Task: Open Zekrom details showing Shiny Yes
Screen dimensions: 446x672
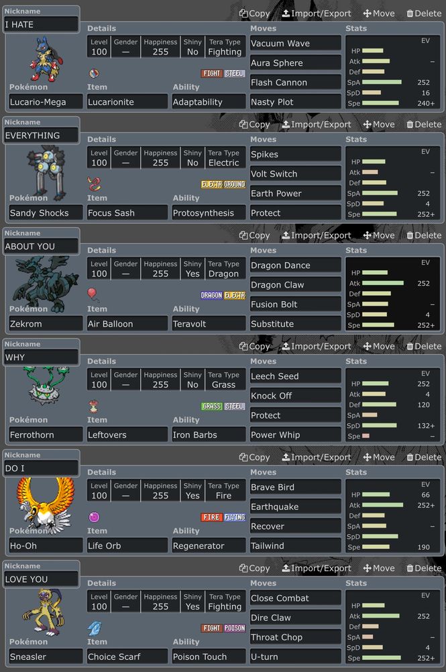Action: [x=166, y=269]
